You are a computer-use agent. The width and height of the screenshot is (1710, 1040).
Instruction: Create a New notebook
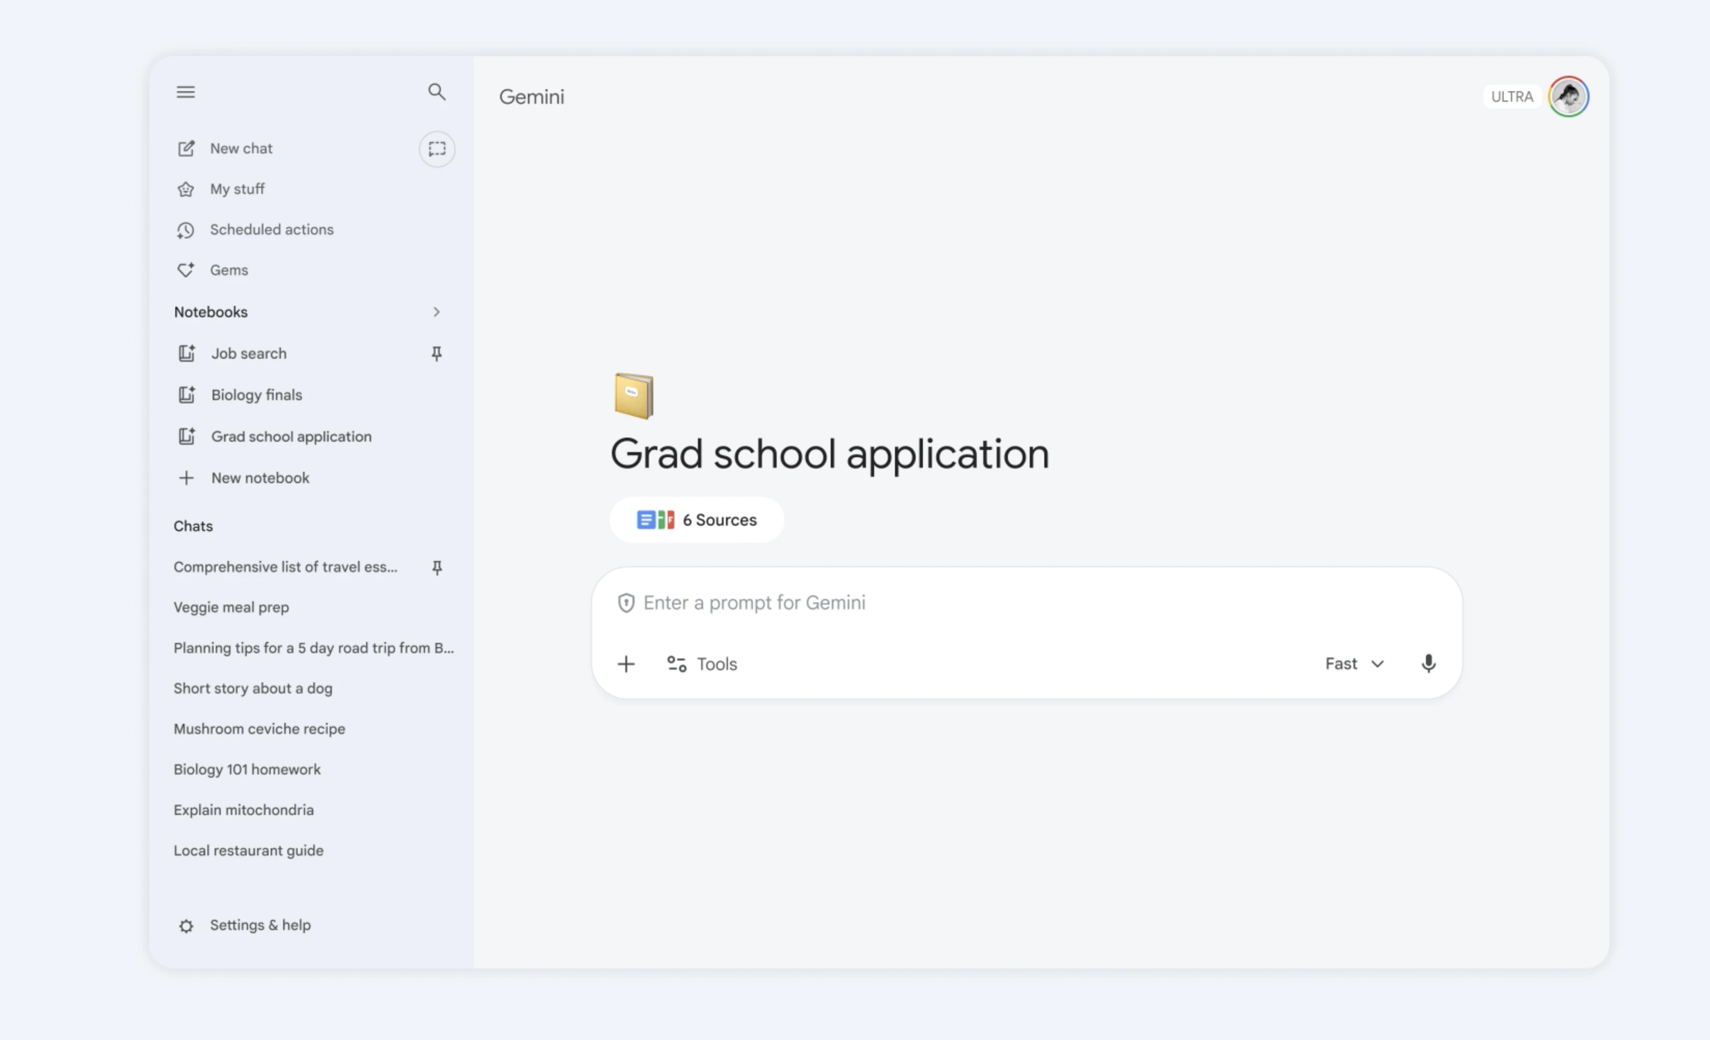(260, 477)
